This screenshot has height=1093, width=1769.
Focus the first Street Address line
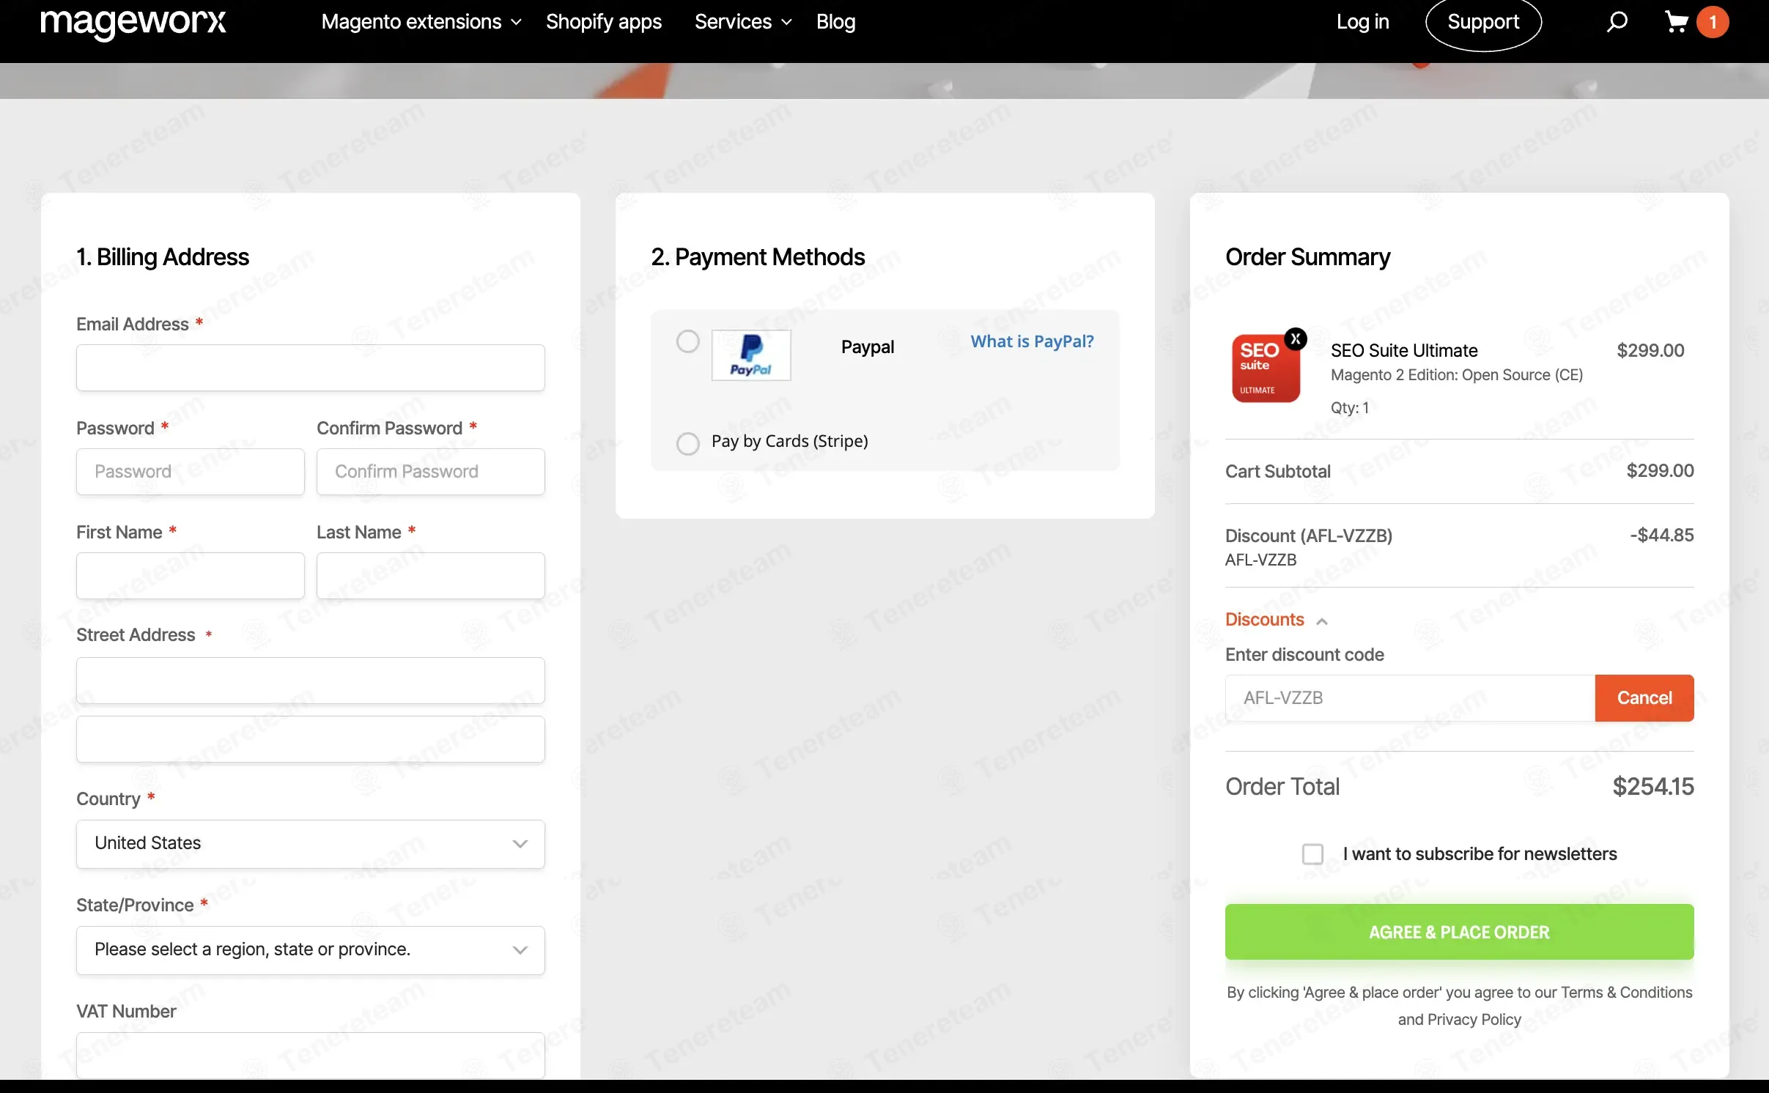[311, 681]
